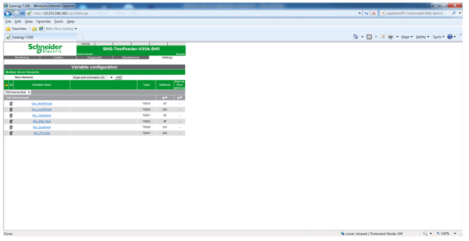Open the Safety dropdown in command bar
The height and width of the screenshot is (241, 469).
tap(422, 37)
